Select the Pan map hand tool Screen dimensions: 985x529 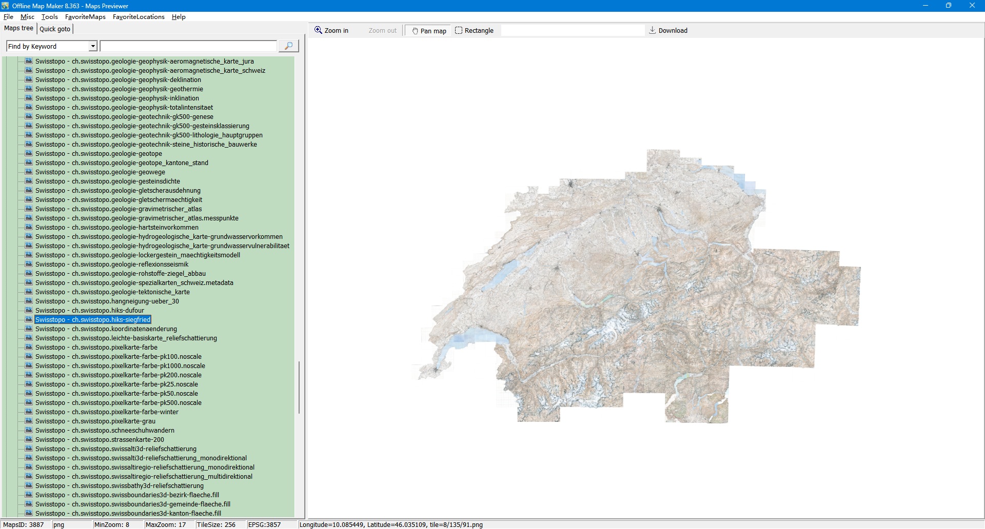tap(429, 31)
